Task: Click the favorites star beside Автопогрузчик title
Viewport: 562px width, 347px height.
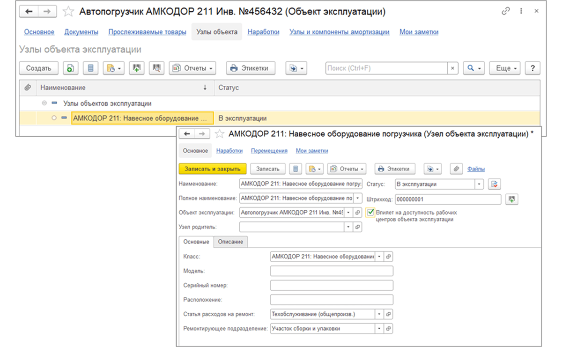Action: click(x=68, y=12)
